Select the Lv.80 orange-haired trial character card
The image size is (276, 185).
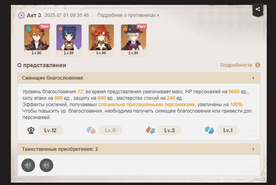[x=37, y=40]
